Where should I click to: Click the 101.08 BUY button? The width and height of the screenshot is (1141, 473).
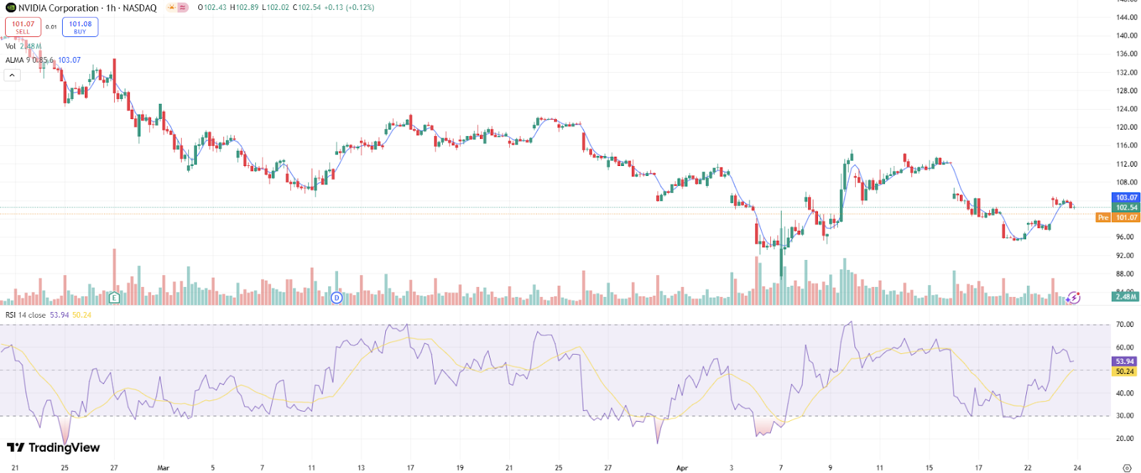point(80,27)
